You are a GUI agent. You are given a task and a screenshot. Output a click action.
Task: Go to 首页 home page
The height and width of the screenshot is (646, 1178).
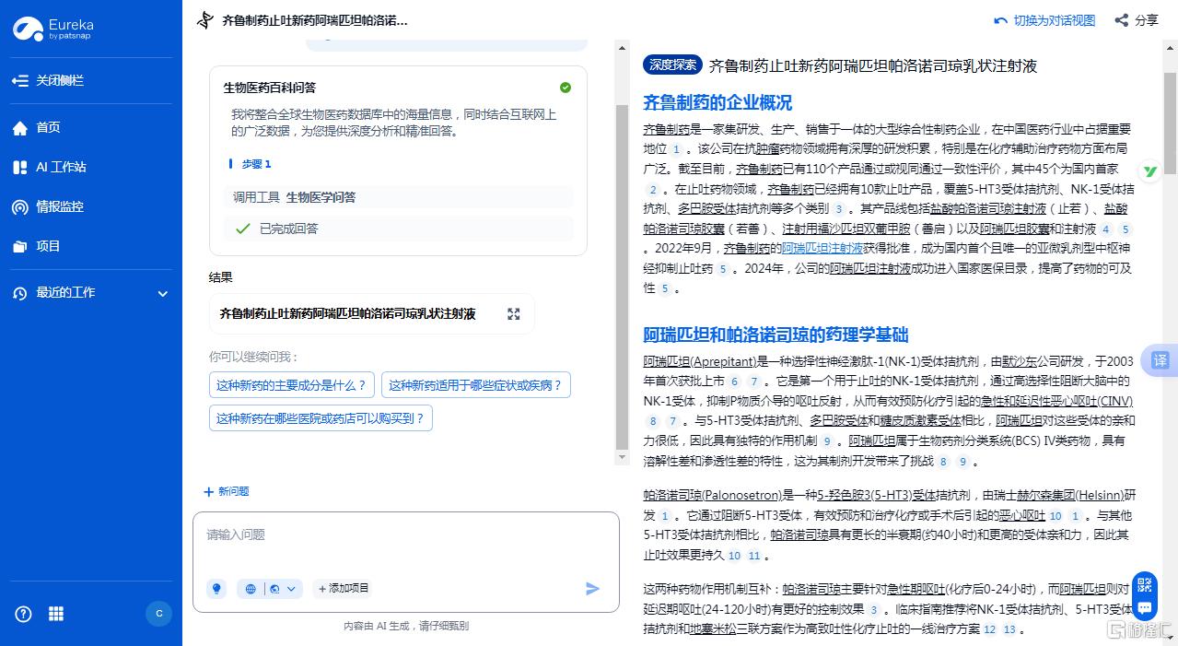pos(37,128)
